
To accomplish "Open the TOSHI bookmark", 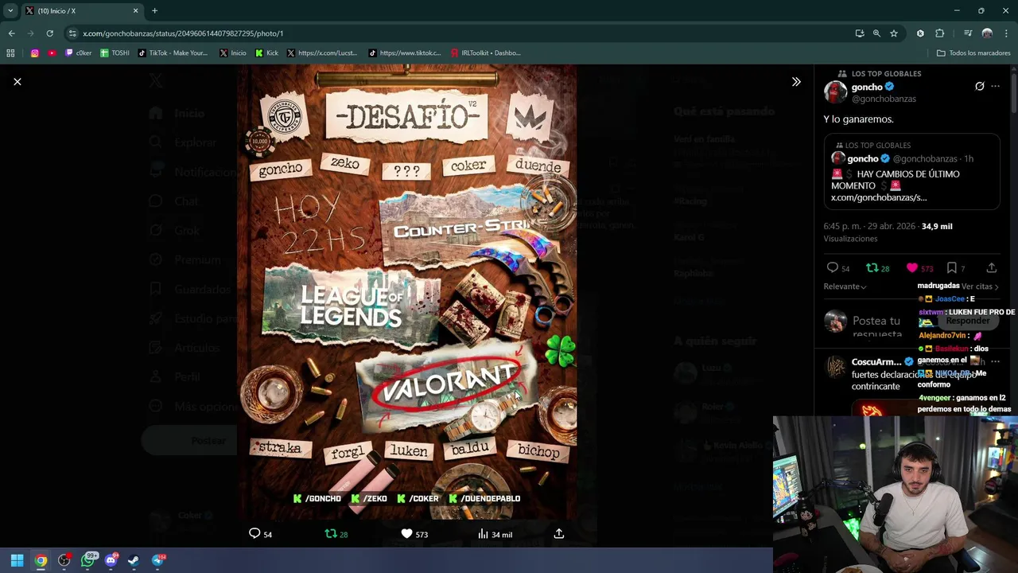I will 115,53.
